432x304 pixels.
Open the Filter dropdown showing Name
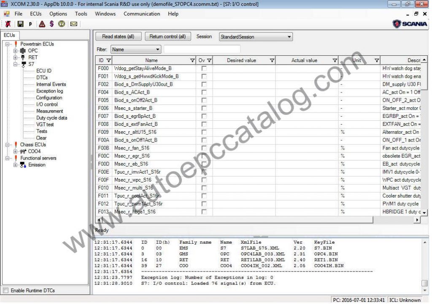coord(158,49)
